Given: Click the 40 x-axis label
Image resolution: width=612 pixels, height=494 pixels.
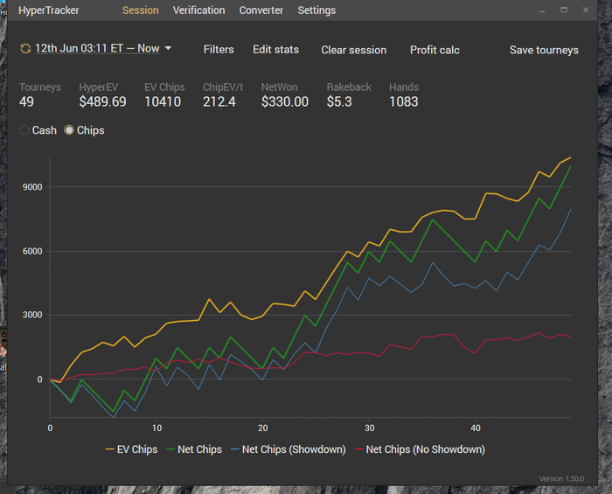Looking at the screenshot, I should [476, 428].
